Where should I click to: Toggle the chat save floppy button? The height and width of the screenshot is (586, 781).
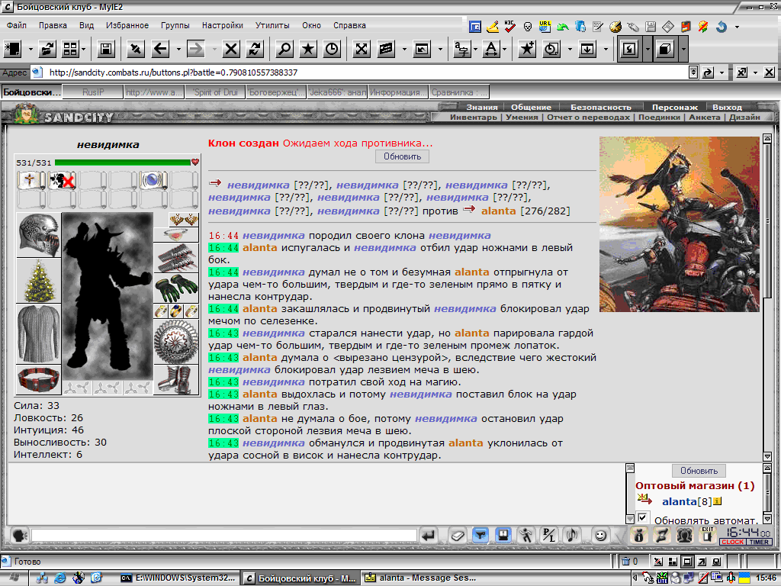(503, 536)
